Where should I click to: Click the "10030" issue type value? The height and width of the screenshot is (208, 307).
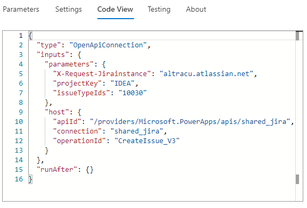pos(132,93)
